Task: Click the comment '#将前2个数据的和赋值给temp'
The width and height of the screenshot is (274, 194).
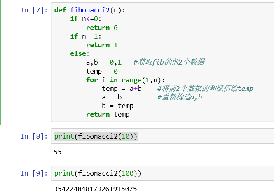Action: point(205,88)
